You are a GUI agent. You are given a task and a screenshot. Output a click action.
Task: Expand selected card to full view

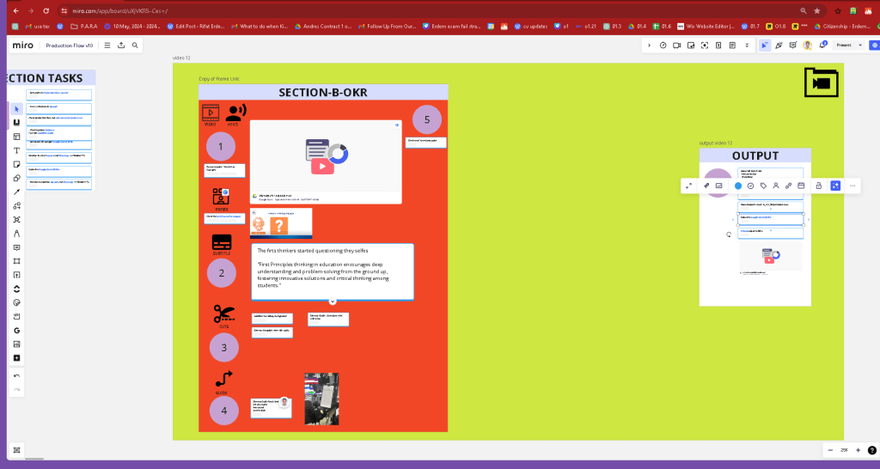coord(688,186)
